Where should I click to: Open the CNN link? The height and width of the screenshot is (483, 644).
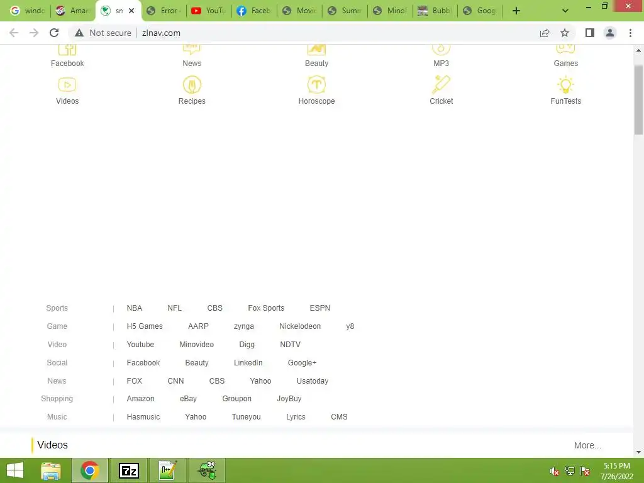coord(175,380)
